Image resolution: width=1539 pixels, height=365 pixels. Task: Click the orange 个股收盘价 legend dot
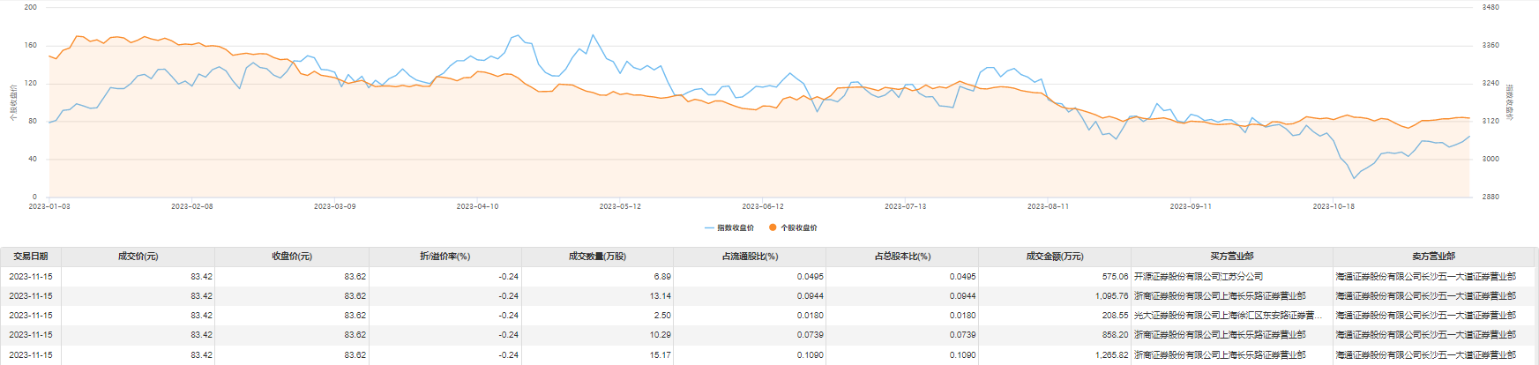click(773, 228)
